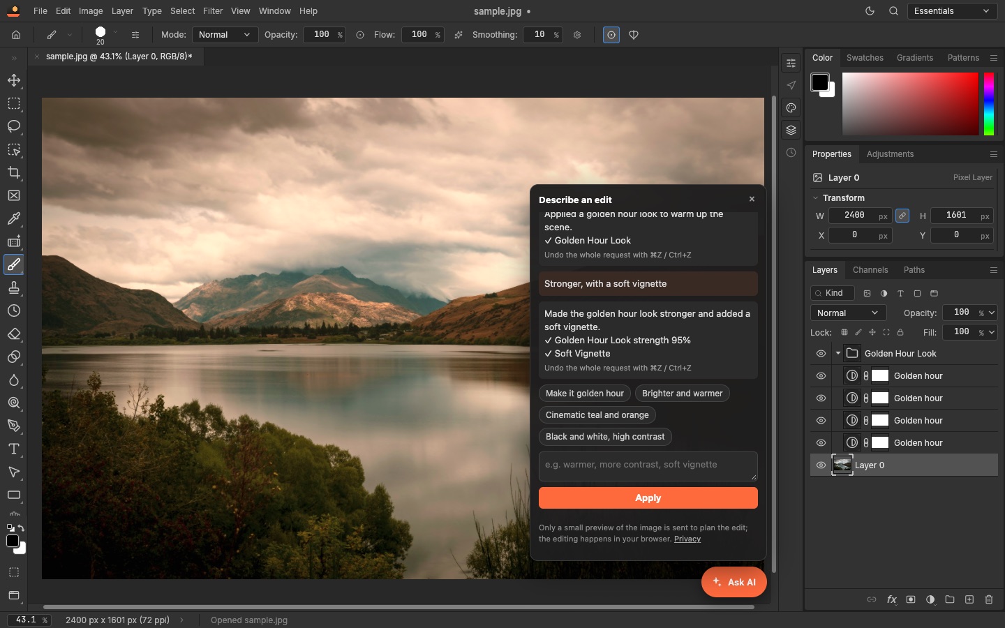Select the Move tool

[x=14, y=80]
